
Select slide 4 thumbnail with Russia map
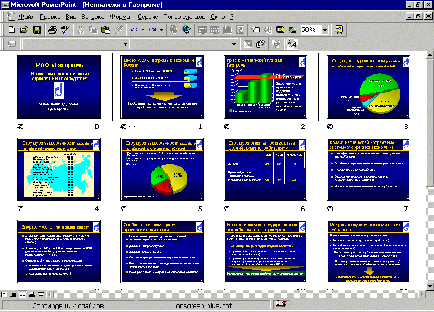point(59,169)
